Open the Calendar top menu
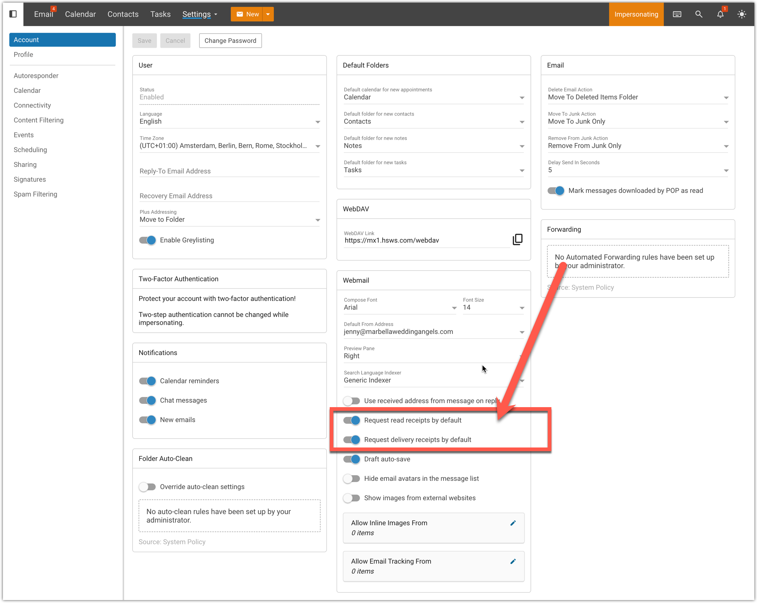757x603 pixels. (x=80, y=14)
